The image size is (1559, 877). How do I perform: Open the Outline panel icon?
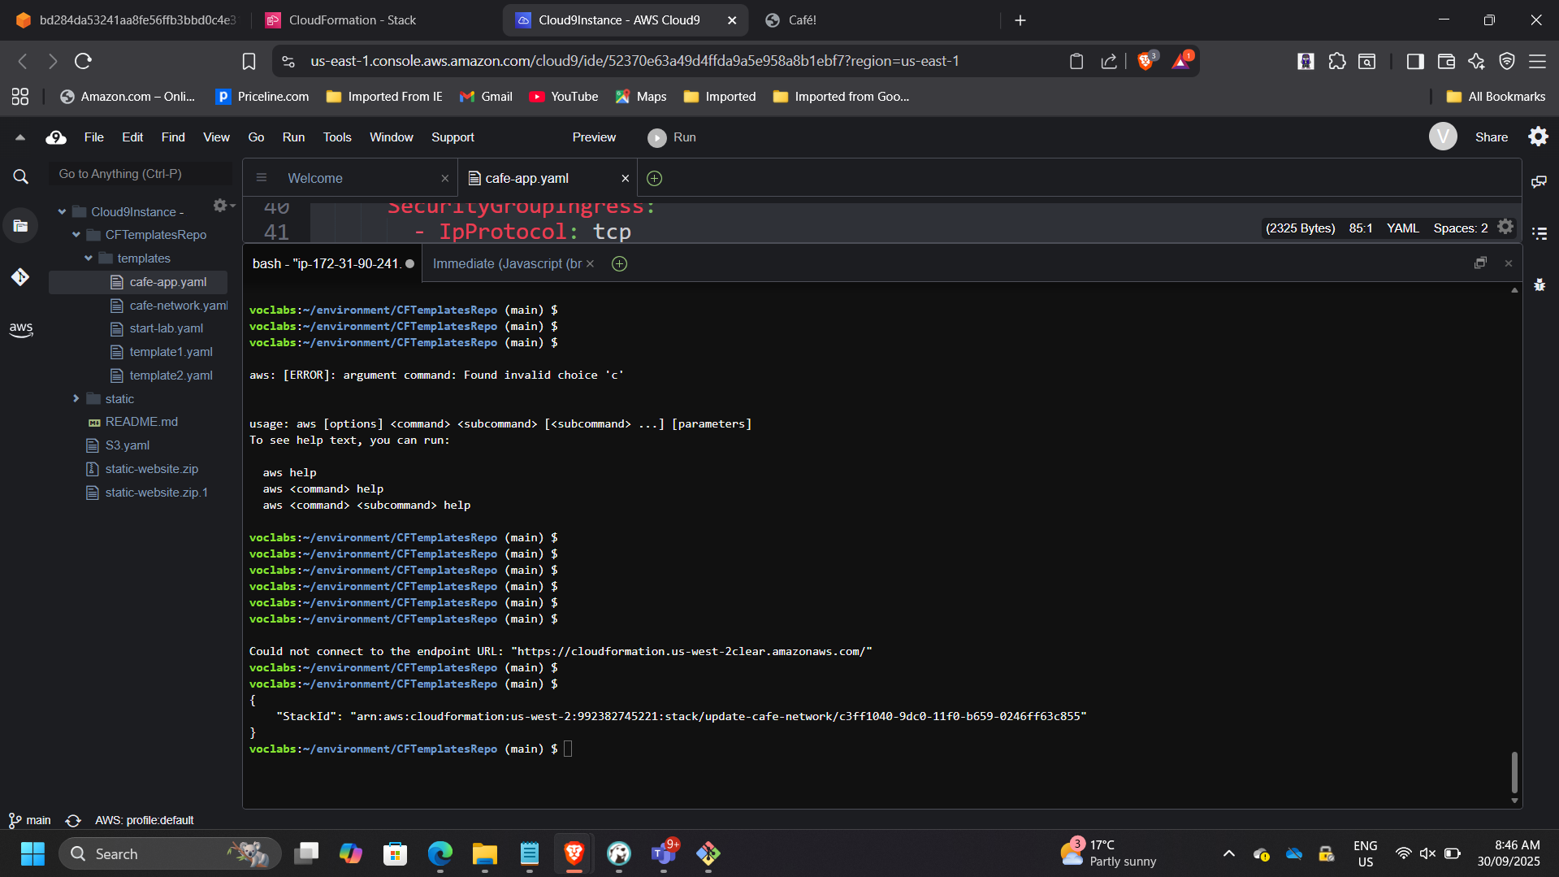[1539, 233]
